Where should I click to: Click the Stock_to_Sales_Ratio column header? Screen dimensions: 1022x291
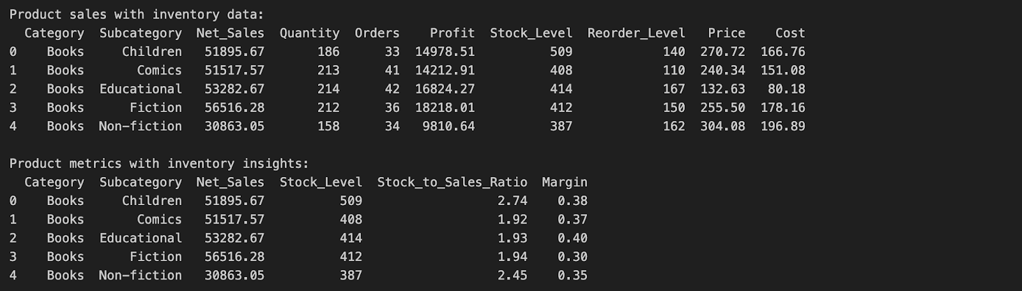point(452,182)
